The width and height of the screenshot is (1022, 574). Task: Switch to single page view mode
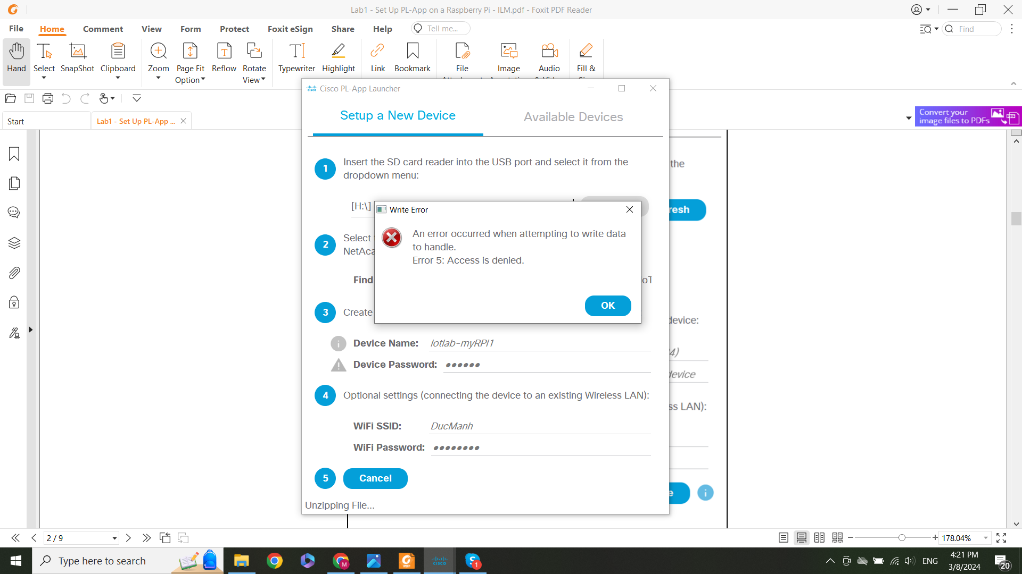[783, 537]
